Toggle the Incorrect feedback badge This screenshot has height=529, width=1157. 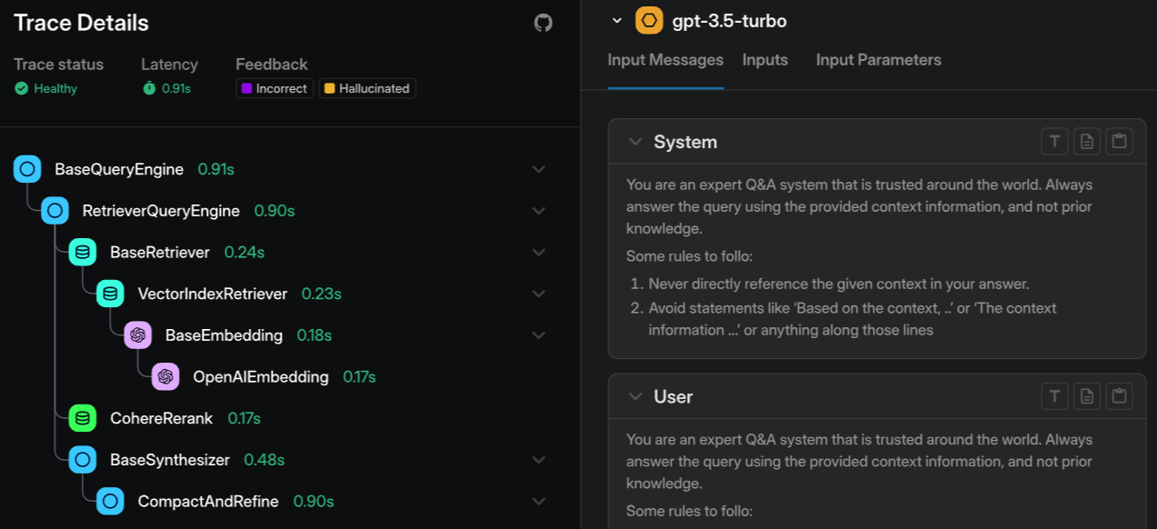[x=274, y=88]
